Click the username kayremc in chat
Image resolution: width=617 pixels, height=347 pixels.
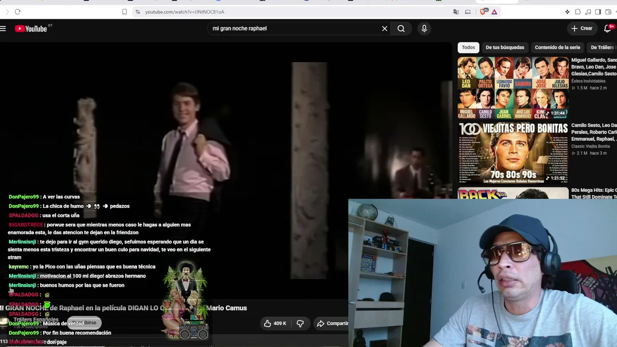coord(19,267)
